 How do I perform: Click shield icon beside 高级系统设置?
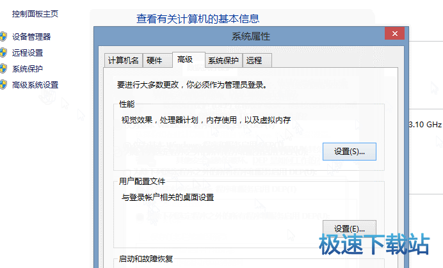[3, 84]
